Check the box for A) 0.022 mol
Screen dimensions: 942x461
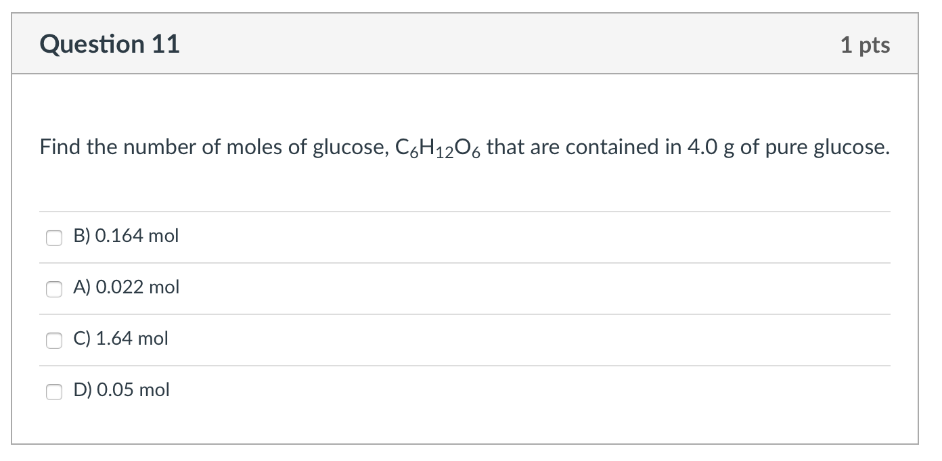[x=53, y=289]
